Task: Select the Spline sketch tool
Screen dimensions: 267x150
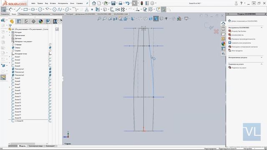Action: coord(60,10)
